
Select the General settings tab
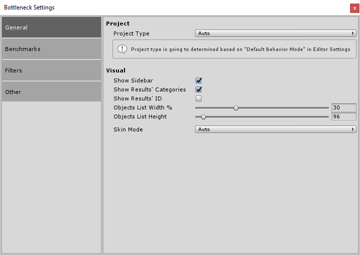[x=51, y=27]
